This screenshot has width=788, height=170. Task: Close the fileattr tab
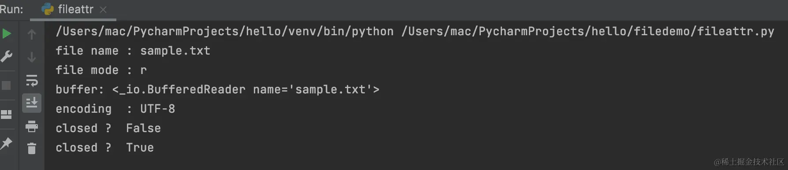pyautogui.click(x=103, y=10)
